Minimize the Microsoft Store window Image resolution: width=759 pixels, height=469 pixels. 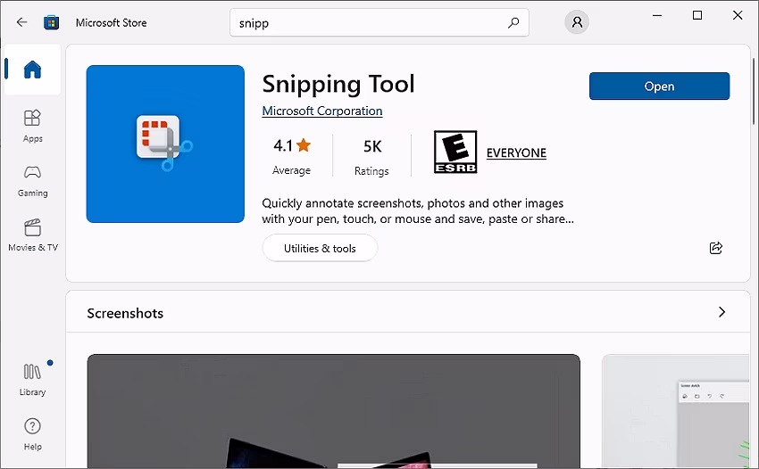[657, 15]
